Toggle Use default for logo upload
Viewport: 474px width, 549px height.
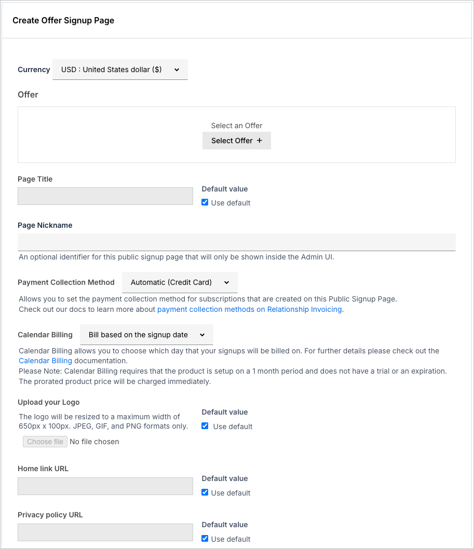(205, 426)
